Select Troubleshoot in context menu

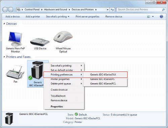(64, 96)
